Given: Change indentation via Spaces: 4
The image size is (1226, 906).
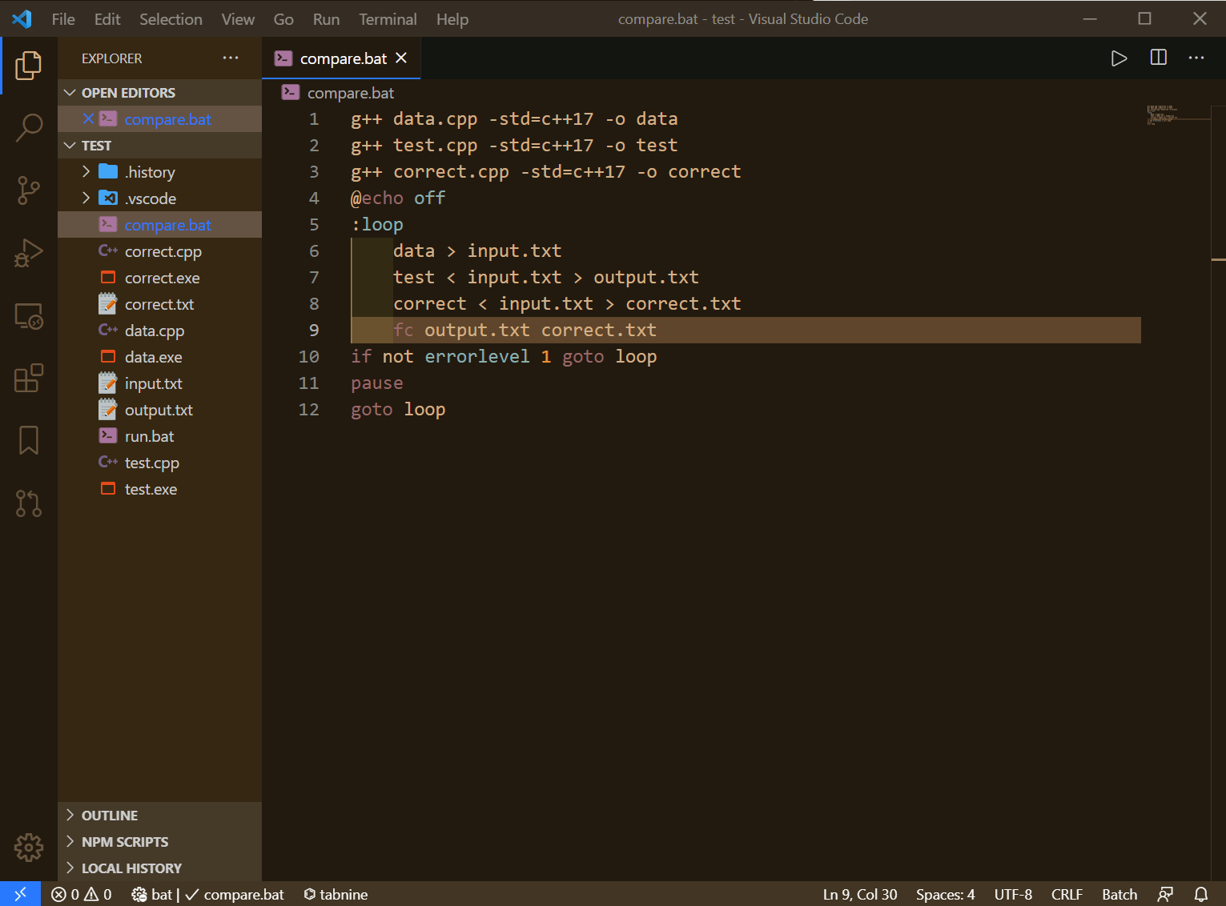Looking at the screenshot, I should coord(945,894).
